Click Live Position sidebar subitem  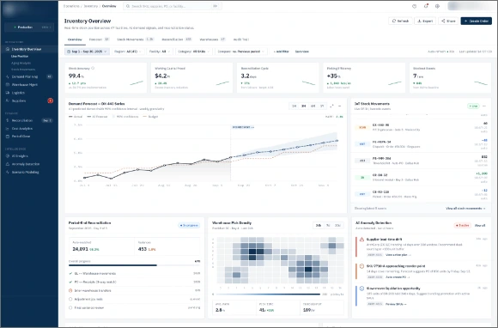click(20, 56)
